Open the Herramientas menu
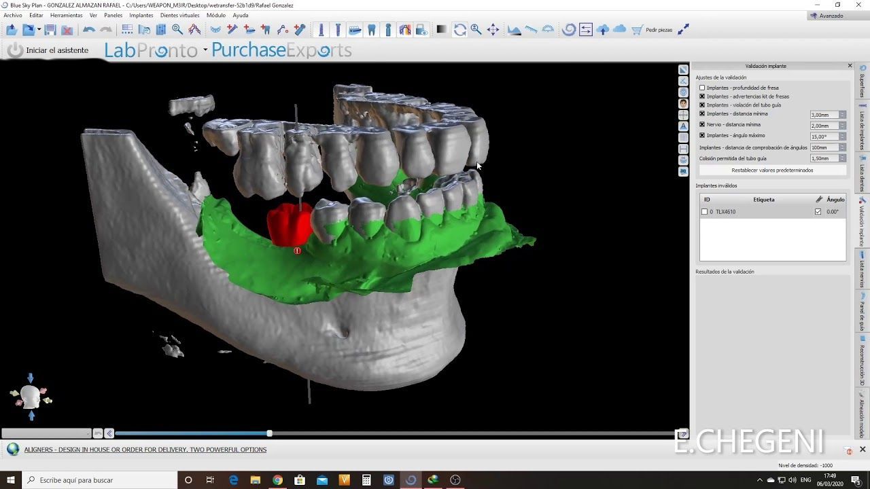Image resolution: width=870 pixels, height=489 pixels. [67, 15]
